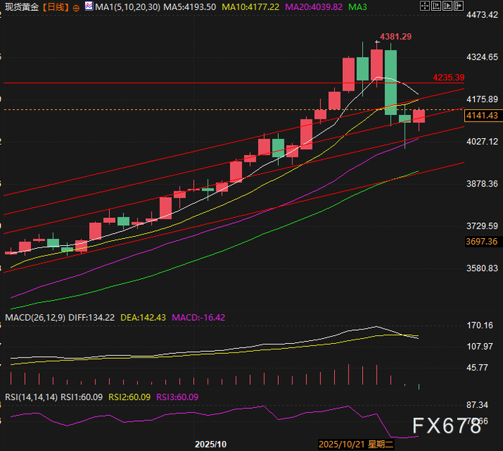Image resolution: width=503 pixels, height=451 pixels.
Task: Click the 2025/10 time axis label
Action: [211, 445]
